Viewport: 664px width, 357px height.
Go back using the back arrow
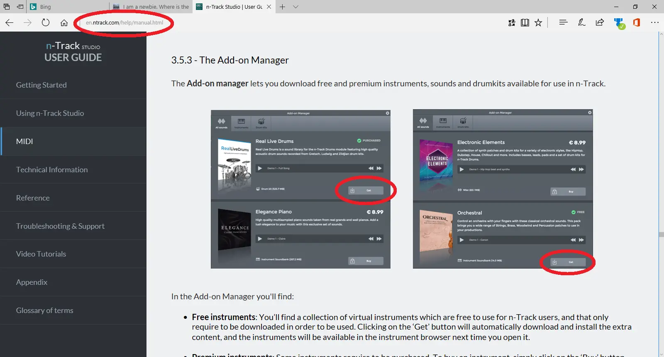click(x=10, y=23)
